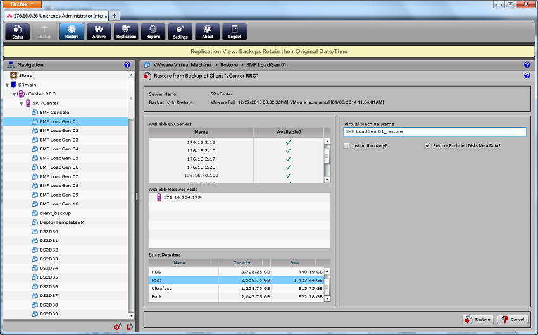The height and width of the screenshot is (335, 538).
Task: Click the Restore breadcrumb link
Action: (229, 64)
